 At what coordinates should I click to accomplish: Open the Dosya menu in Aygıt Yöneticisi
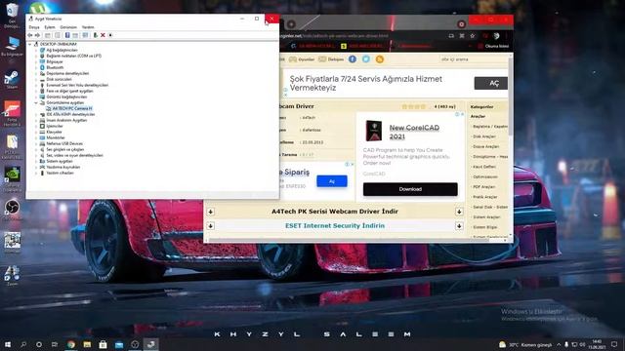coord(34,27)
